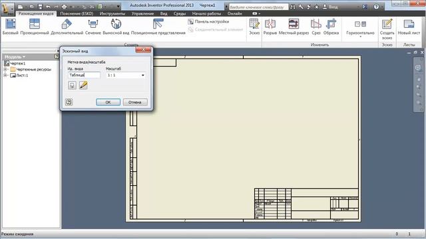The height and width of the screenshot is (239, 426).
Task: Select the Разрыв break tool
Action: 270,27
